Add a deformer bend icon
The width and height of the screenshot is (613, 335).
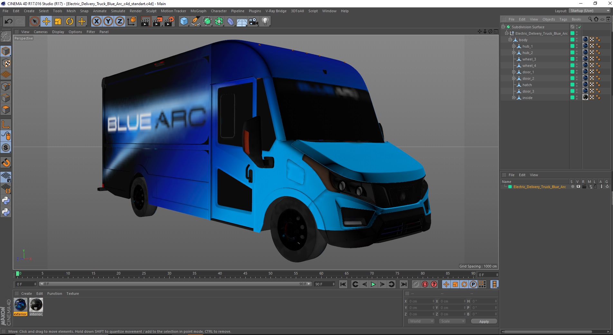(231, 22)
